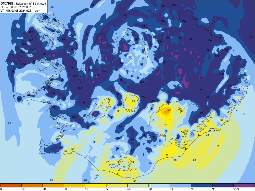Click the bright yellow 40–50 legend swatch

click(96, 185)
